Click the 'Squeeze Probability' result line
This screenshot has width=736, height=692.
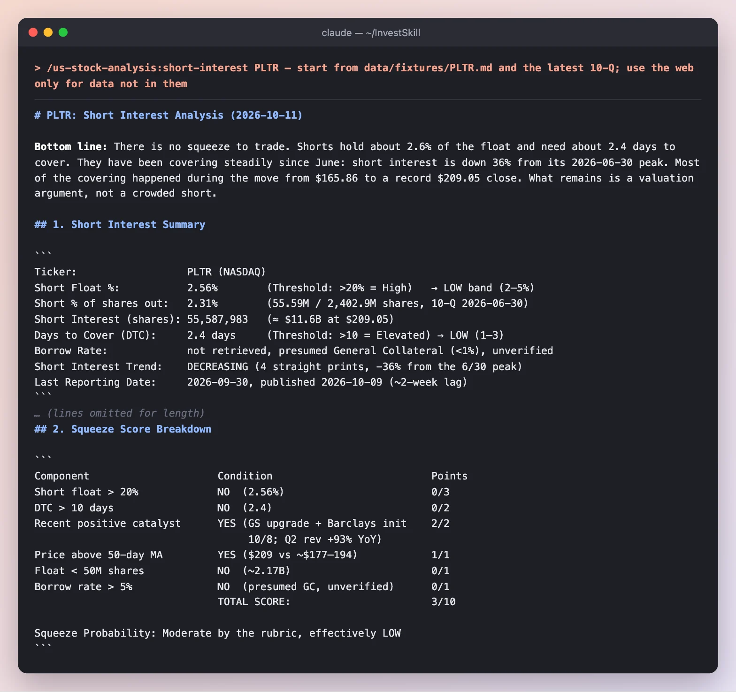(x=217, y=633)
